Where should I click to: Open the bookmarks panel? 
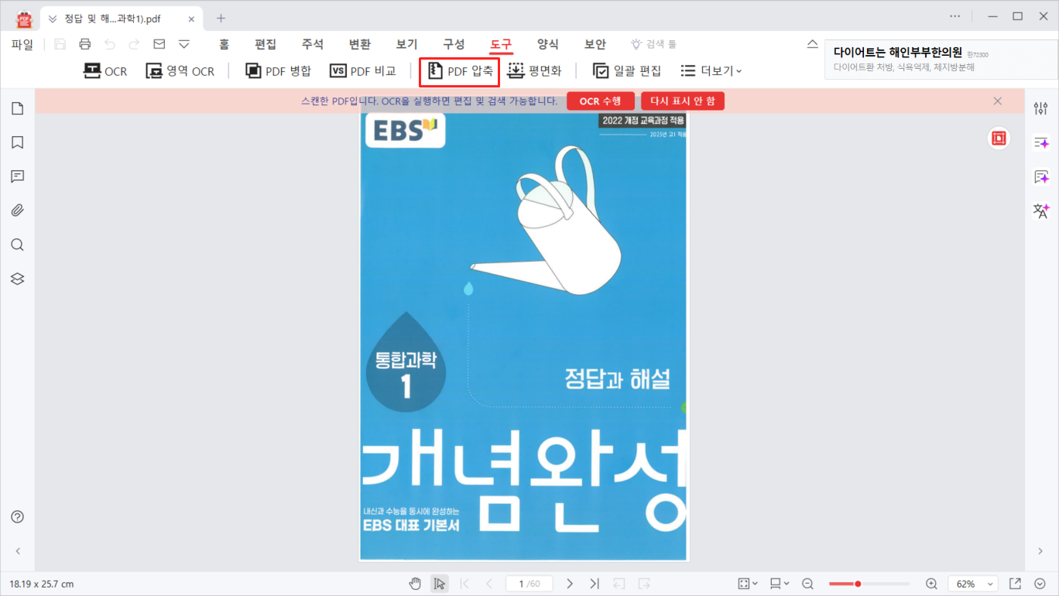coord(17,142)
